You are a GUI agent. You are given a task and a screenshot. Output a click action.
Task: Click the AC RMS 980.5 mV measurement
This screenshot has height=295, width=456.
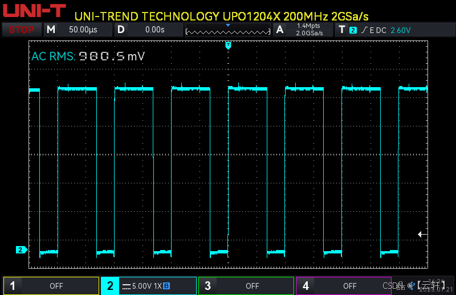tap(88, 56)
